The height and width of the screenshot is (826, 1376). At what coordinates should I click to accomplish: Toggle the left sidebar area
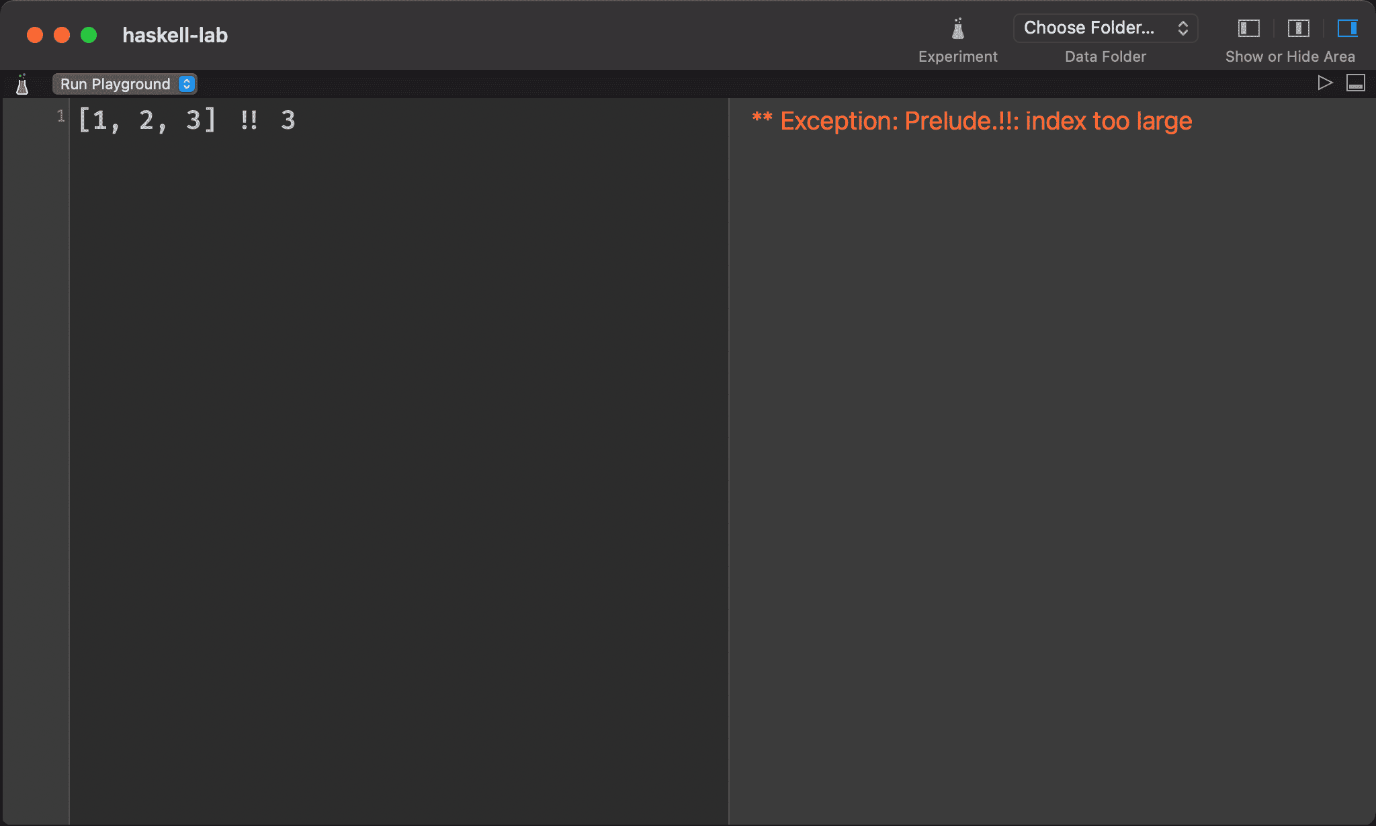coord(1248,28)
